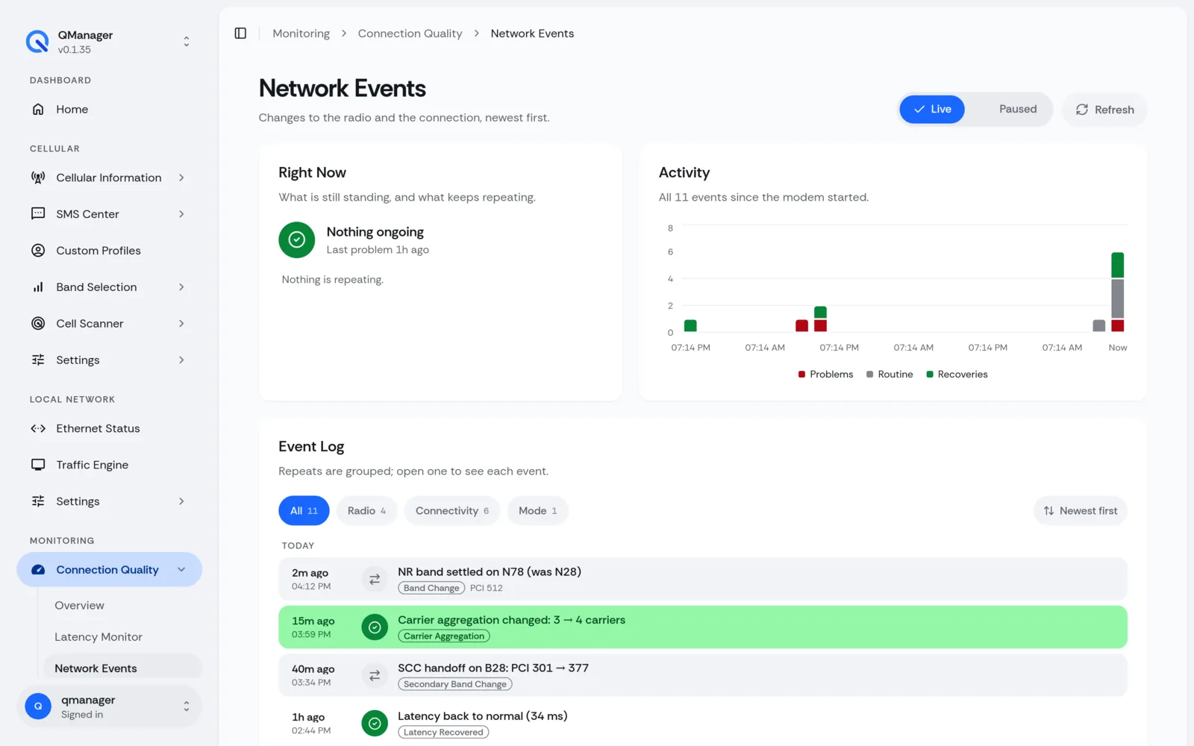Screen dimensions: 1194x746
Task: Click the qmanager user avatar
Action: [x=38, y=706]
